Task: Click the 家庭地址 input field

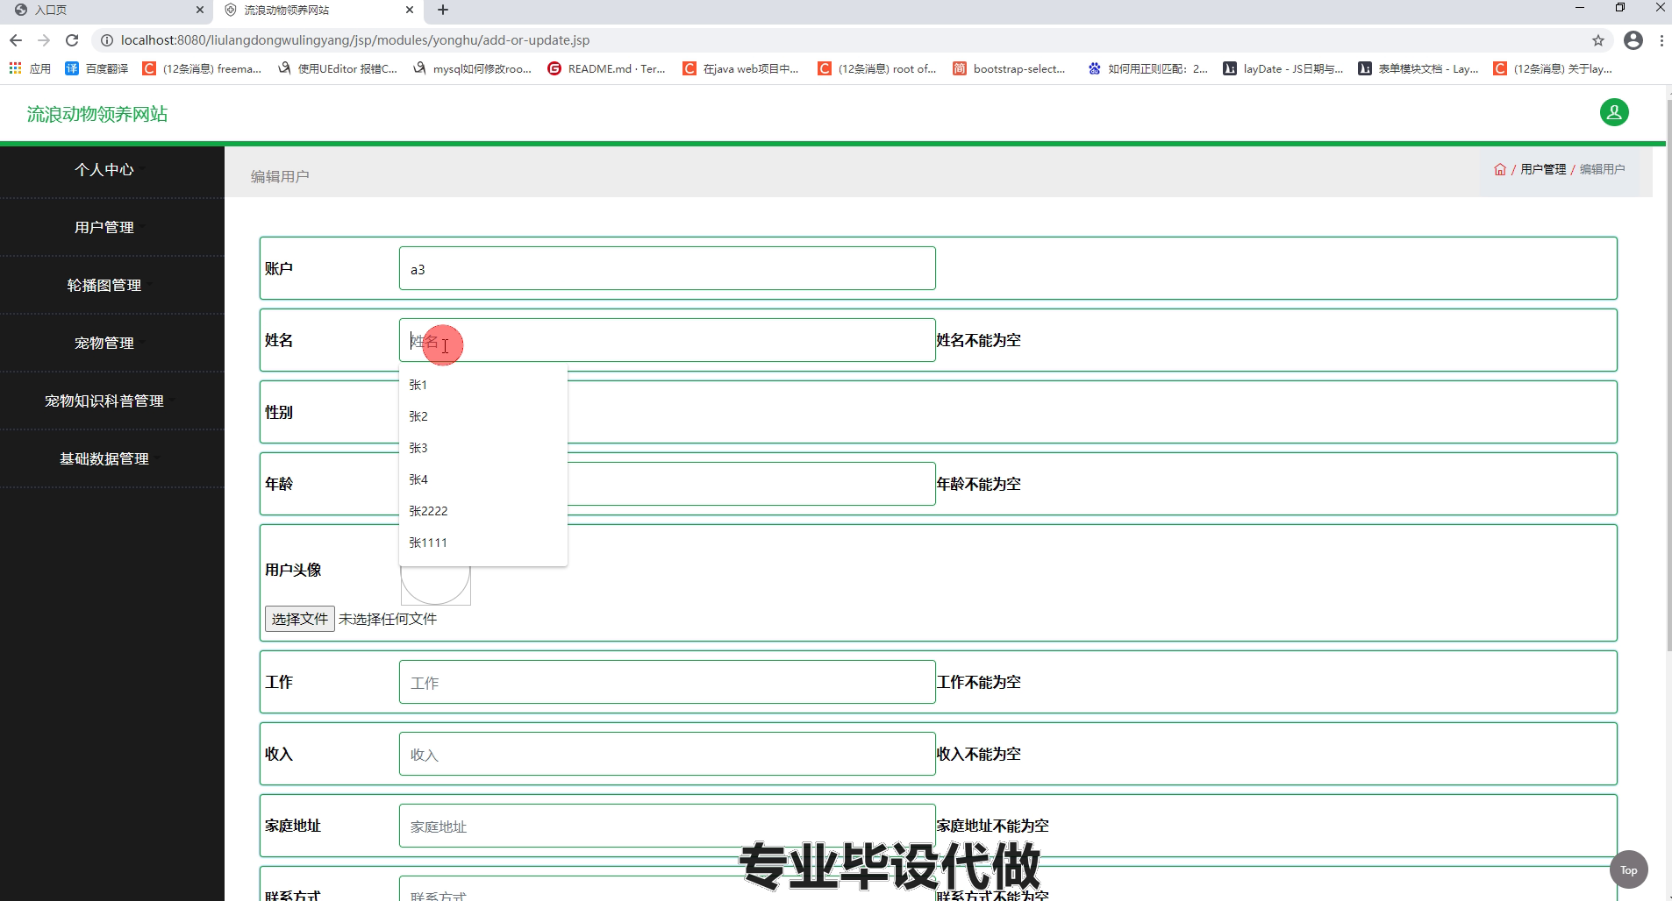Action: [x=667, y=826]
